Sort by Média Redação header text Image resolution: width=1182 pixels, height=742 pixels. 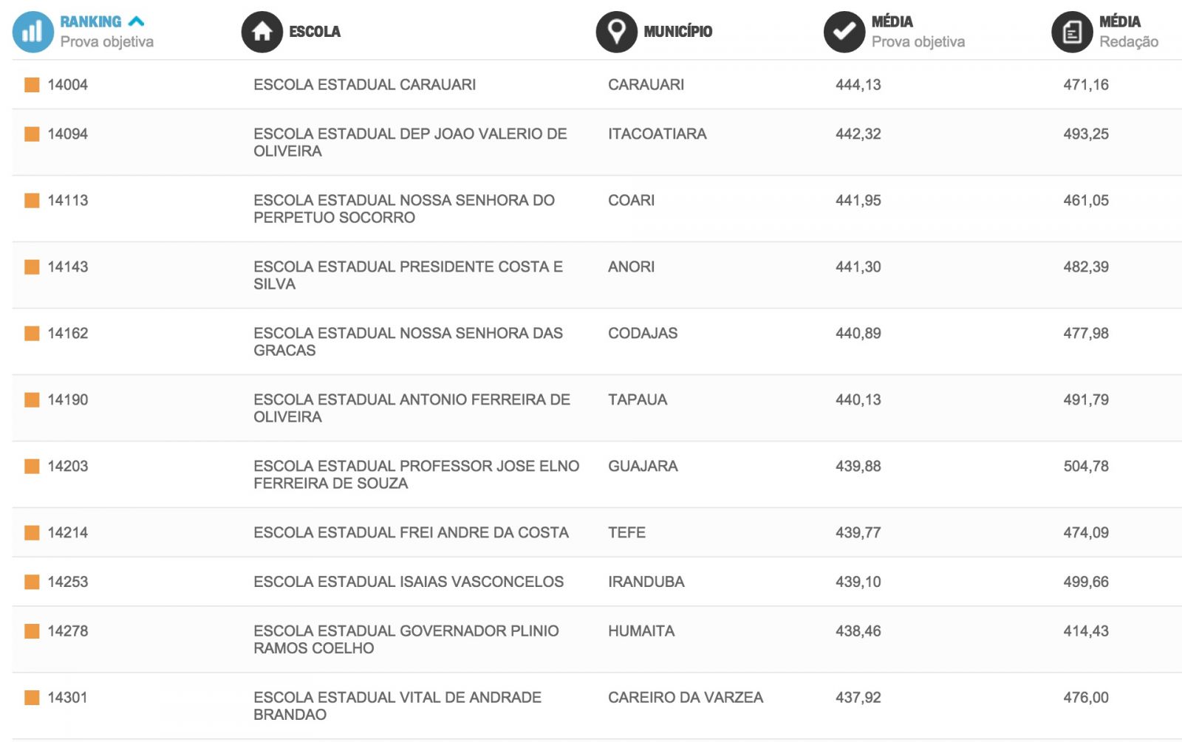(x=1128, y=32)
